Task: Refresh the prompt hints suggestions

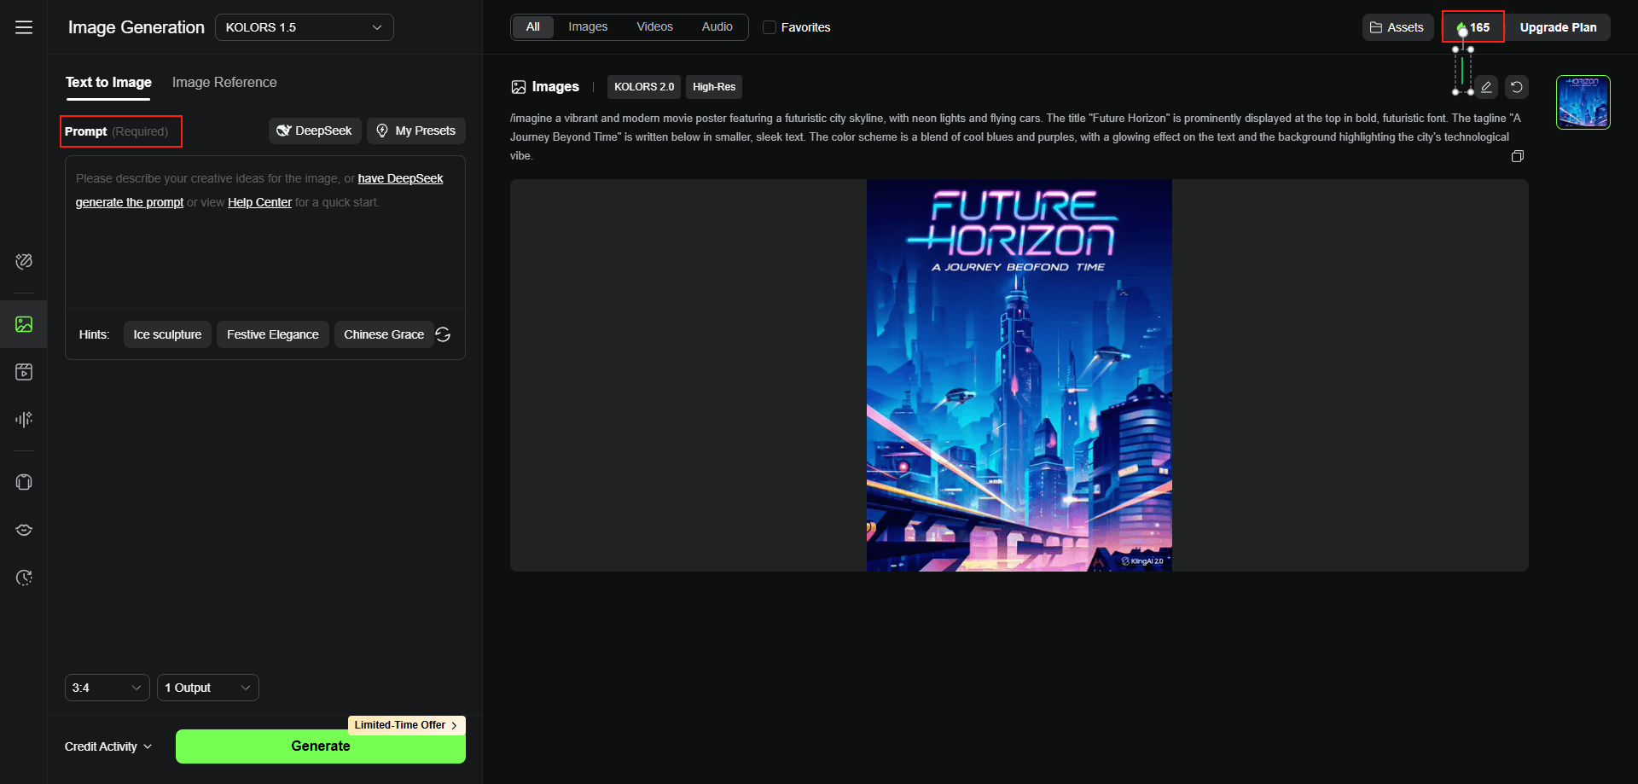Action: (443, 334)
